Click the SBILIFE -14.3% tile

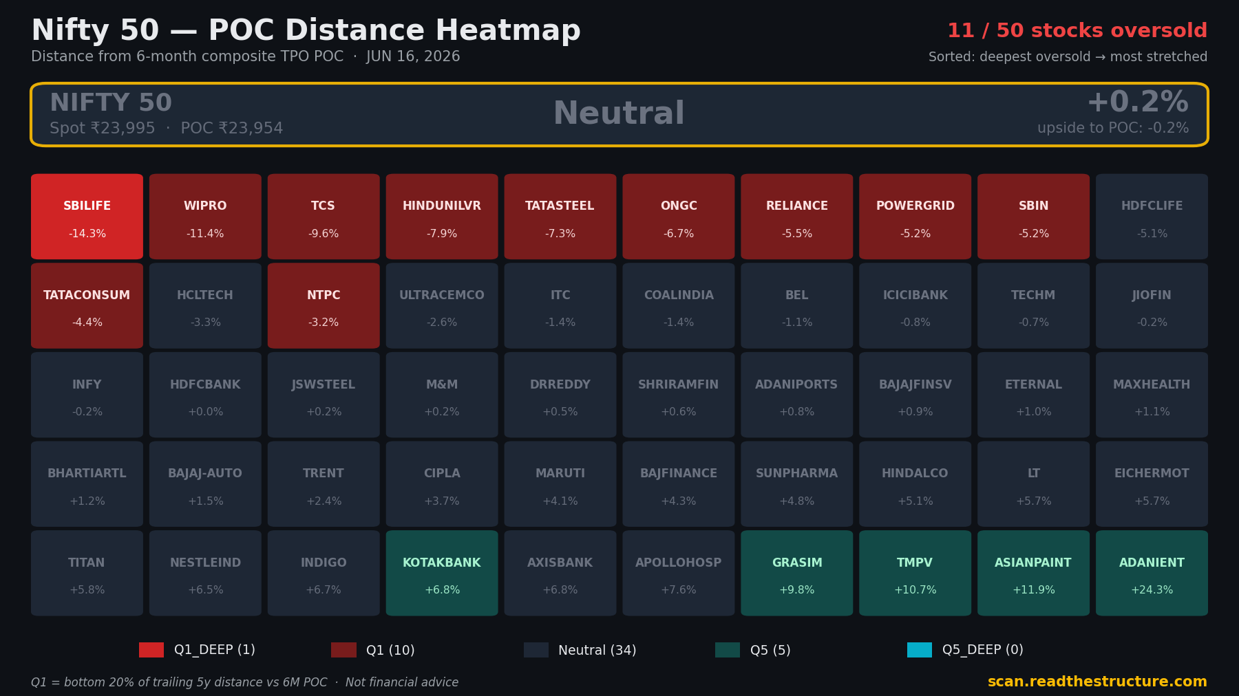(87, 217)
